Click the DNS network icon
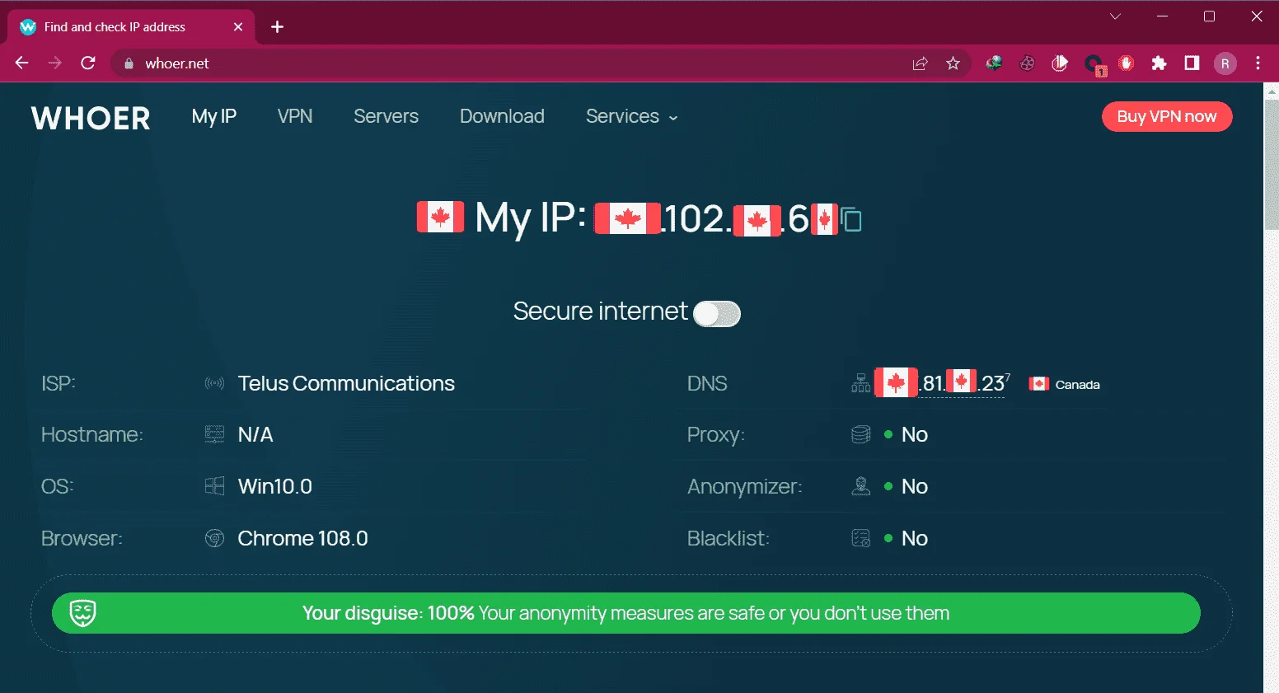Screen dimensions: 1279x693 (860, 383)
